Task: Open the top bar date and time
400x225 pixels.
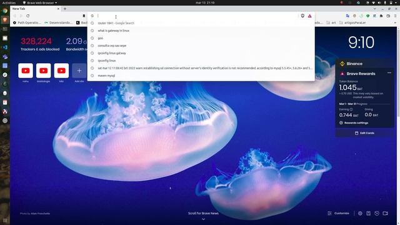Action: [x=205, y=2]
